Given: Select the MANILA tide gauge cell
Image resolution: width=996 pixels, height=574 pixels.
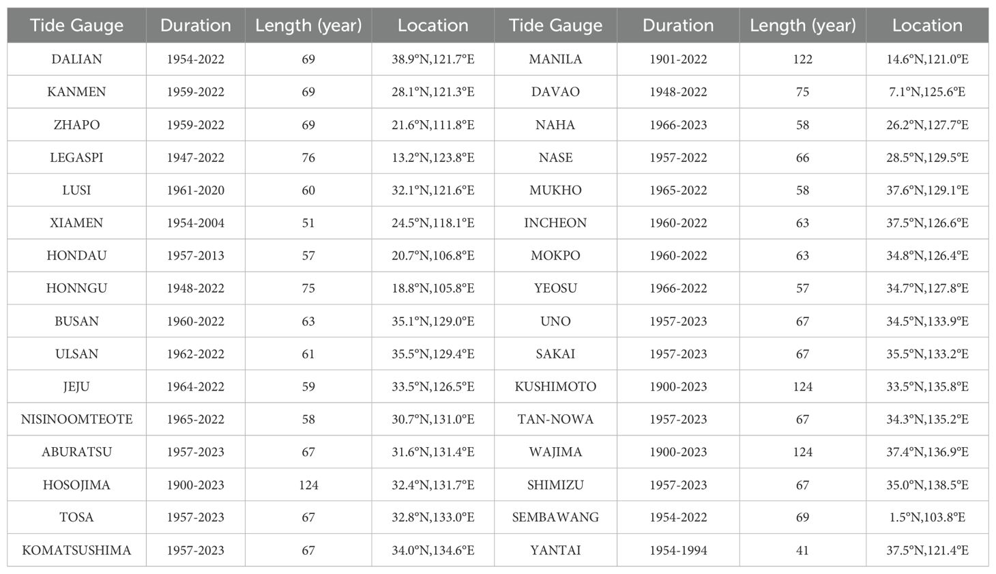Looking at the screenshot, I should coord(555,59).
